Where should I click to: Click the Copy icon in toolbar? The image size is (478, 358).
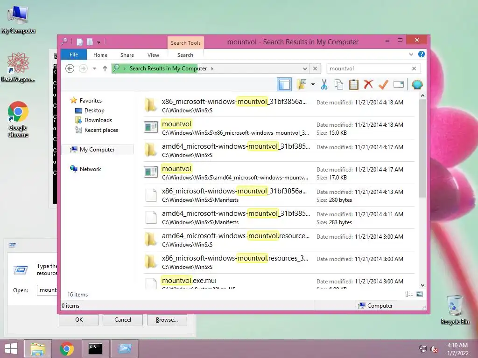tap(339, 84)
